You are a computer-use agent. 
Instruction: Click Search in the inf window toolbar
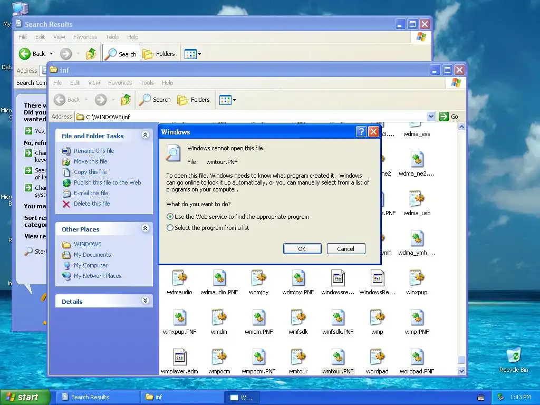point(155,100)
